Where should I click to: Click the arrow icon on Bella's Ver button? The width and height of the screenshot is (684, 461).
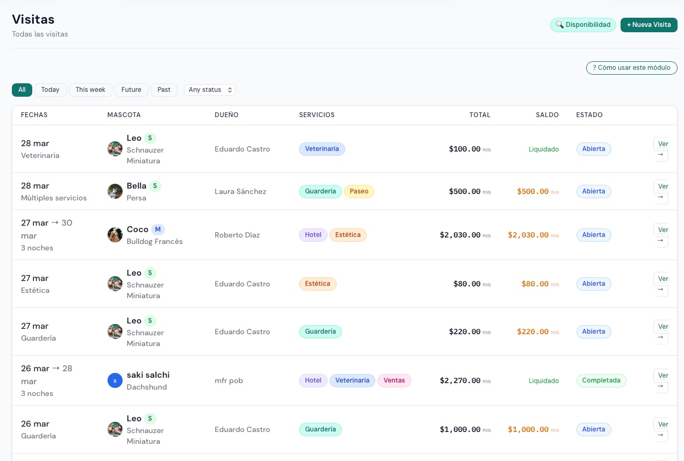(x=660, y=197)
